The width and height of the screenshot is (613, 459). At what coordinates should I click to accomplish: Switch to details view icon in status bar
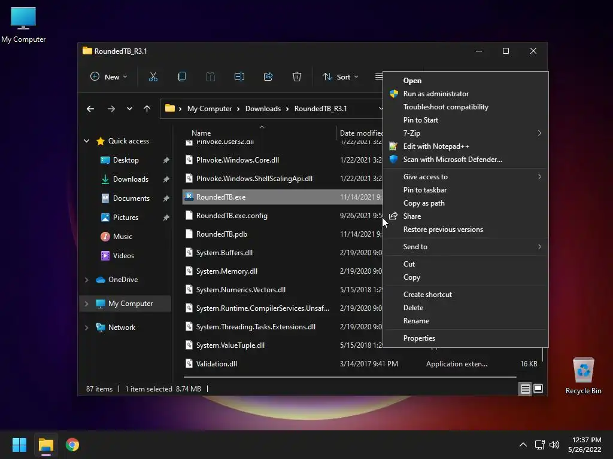point(525,388)
